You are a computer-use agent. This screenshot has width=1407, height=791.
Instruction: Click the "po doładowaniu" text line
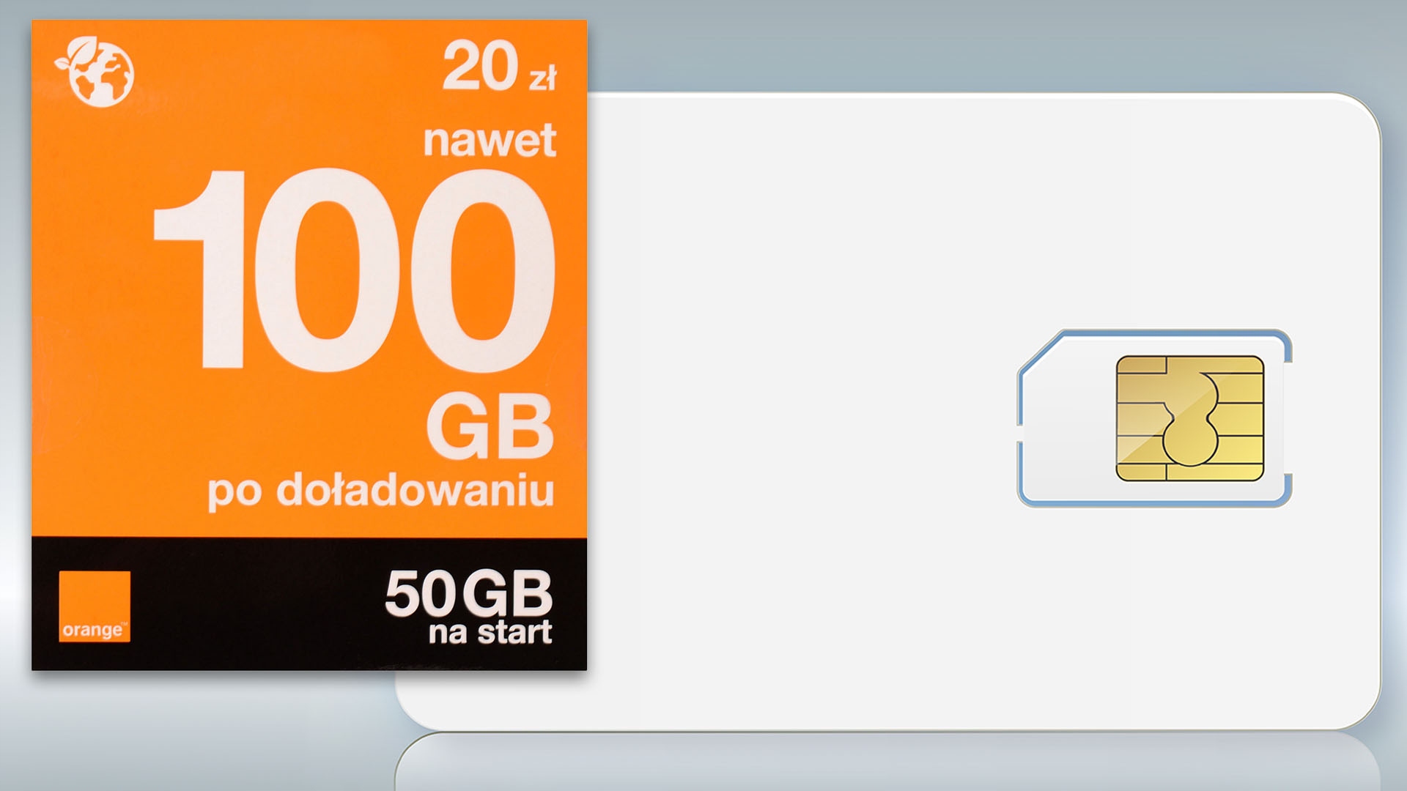pyautogui.click(x=380, y=490)
